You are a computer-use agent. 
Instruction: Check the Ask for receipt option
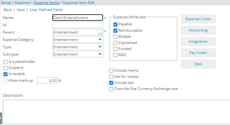111,77
